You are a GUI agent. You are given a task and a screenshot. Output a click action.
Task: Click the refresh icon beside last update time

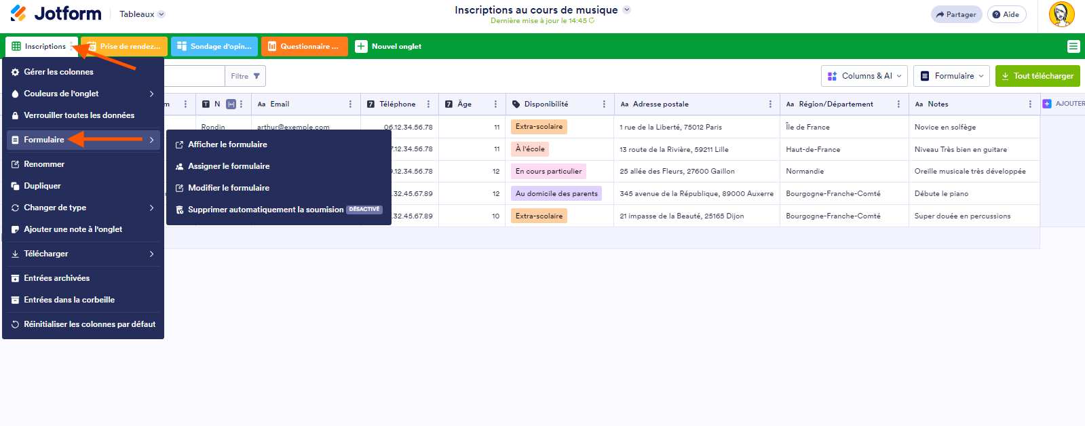pyautogui.click(x=592, y=20)
